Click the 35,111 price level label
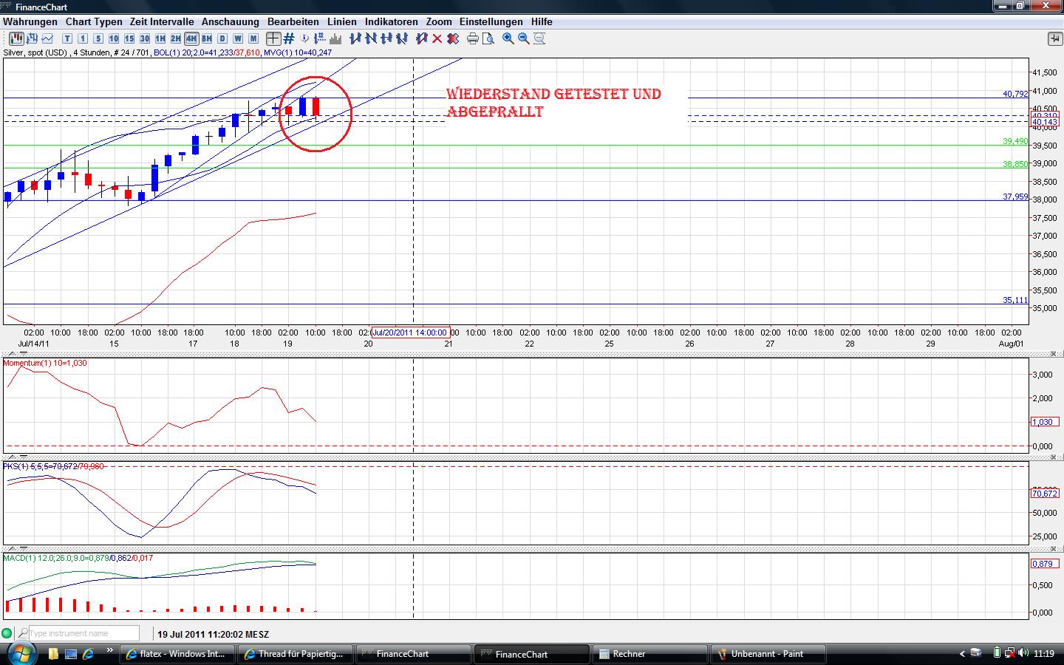The height and width of the screenshot is (665, 1064). 1015,300
